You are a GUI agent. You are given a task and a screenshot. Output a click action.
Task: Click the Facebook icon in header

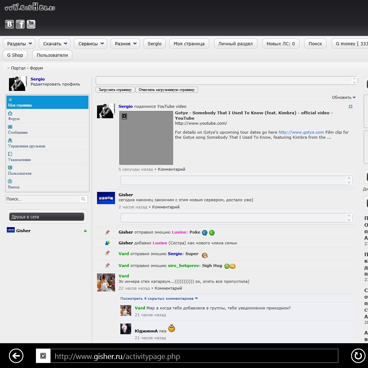point(20,24)
